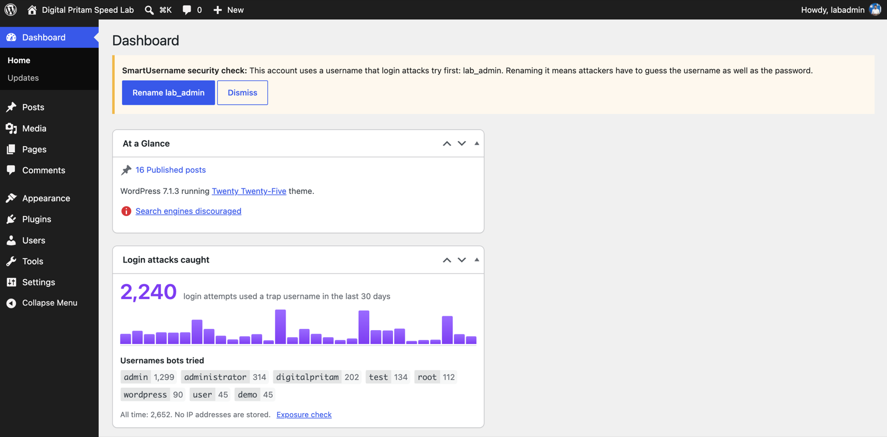
Task: Move the Login attacks caught widget down
Action: tap(462, 260)
